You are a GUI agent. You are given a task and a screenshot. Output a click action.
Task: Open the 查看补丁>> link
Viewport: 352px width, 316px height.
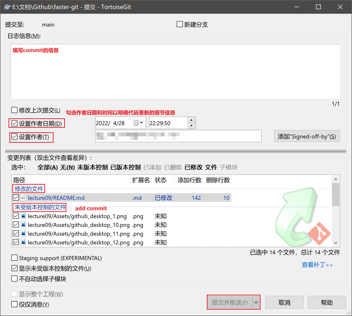pos(317,265)
